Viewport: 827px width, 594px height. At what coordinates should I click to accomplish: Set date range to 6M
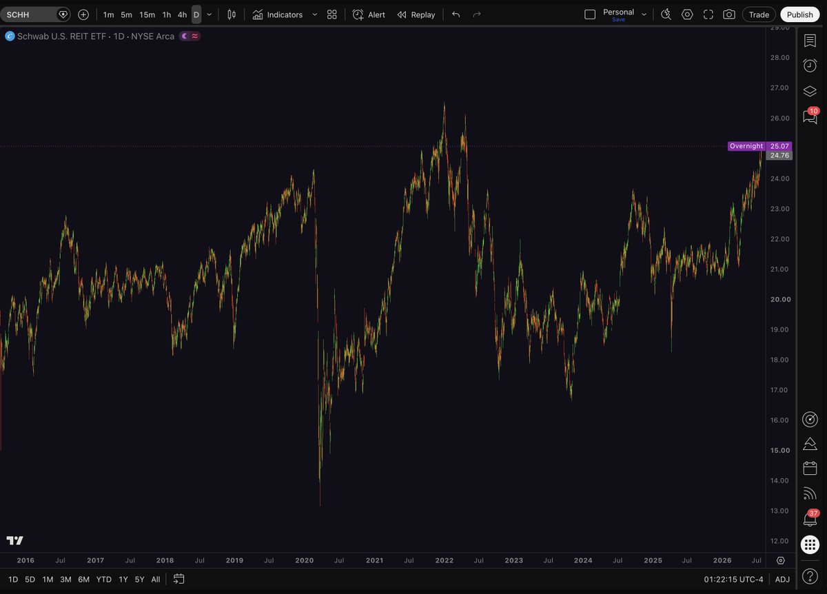(x=83, y=580)
